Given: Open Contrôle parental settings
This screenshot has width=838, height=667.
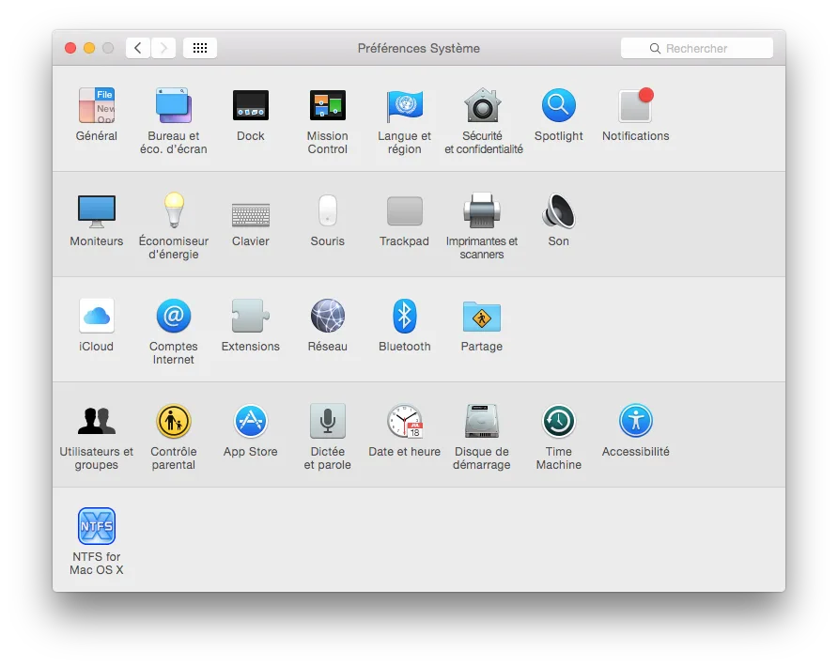Looking at the screenshot, I should 174,421.
